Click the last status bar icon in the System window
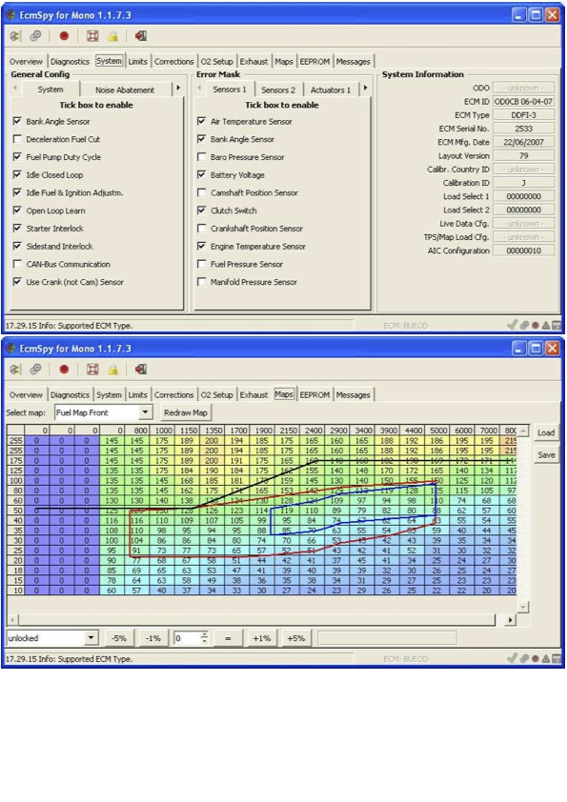This screenshot has height=802, width=567. (557, 326)
